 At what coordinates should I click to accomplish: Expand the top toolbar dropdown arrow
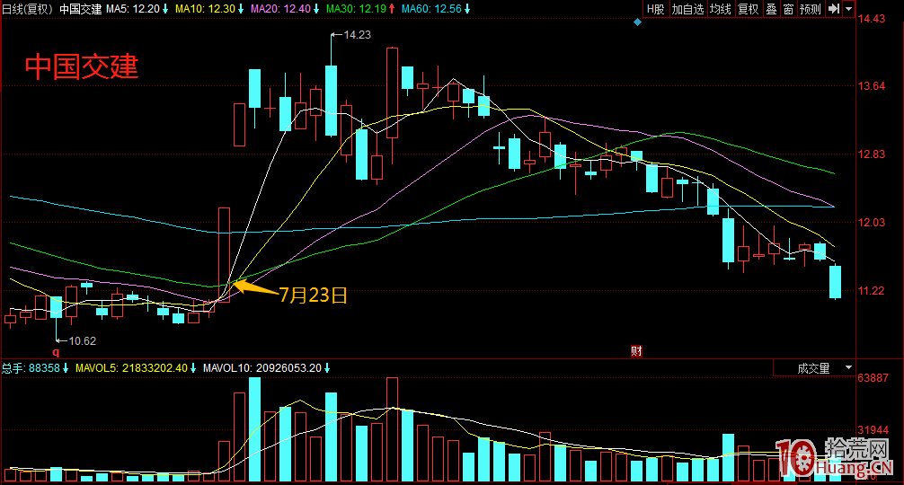[848, 9]
